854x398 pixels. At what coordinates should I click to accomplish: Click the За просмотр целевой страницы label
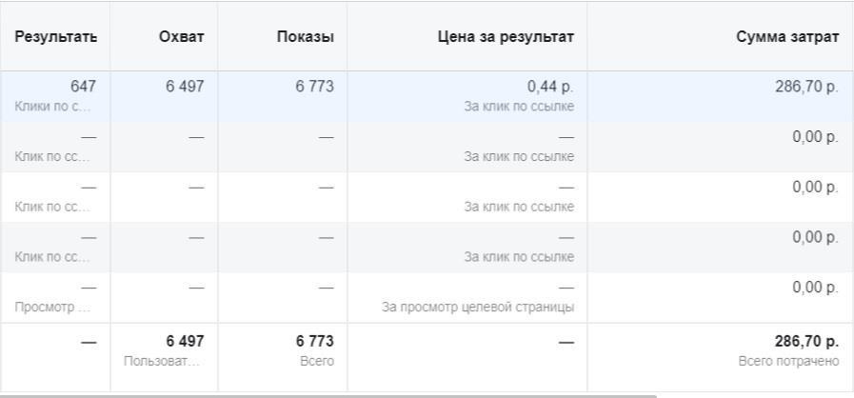point(477,308)
